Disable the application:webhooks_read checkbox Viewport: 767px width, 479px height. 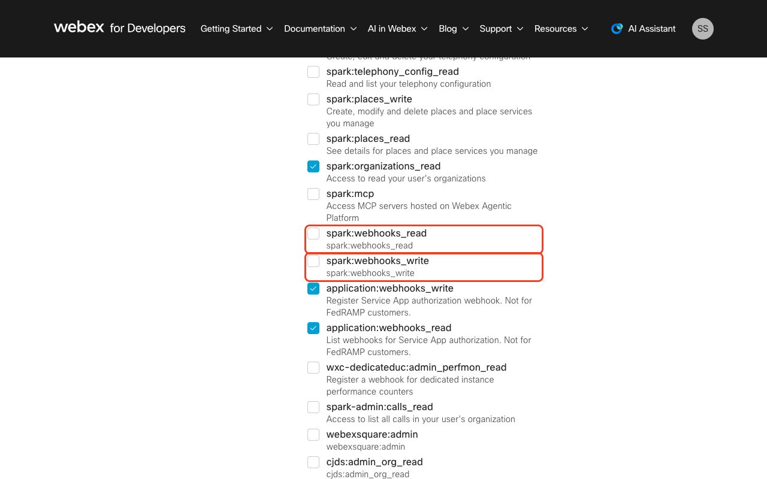click(313, 328)
